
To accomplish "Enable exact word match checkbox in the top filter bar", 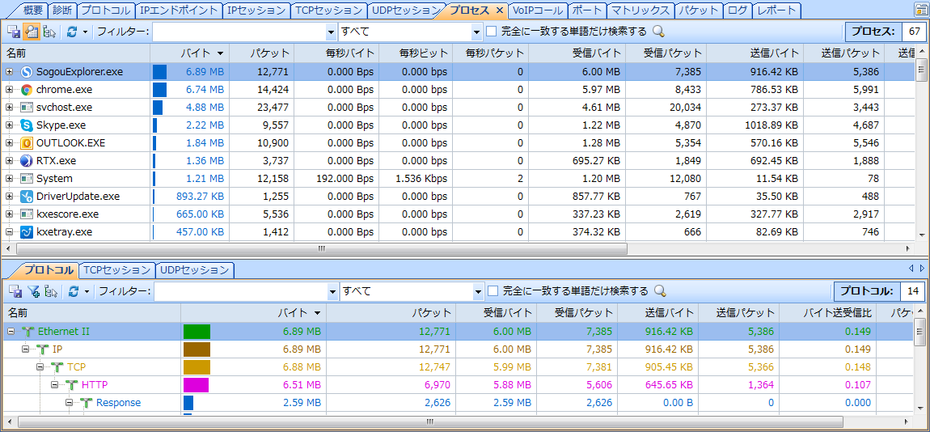I will coord(491,32).
